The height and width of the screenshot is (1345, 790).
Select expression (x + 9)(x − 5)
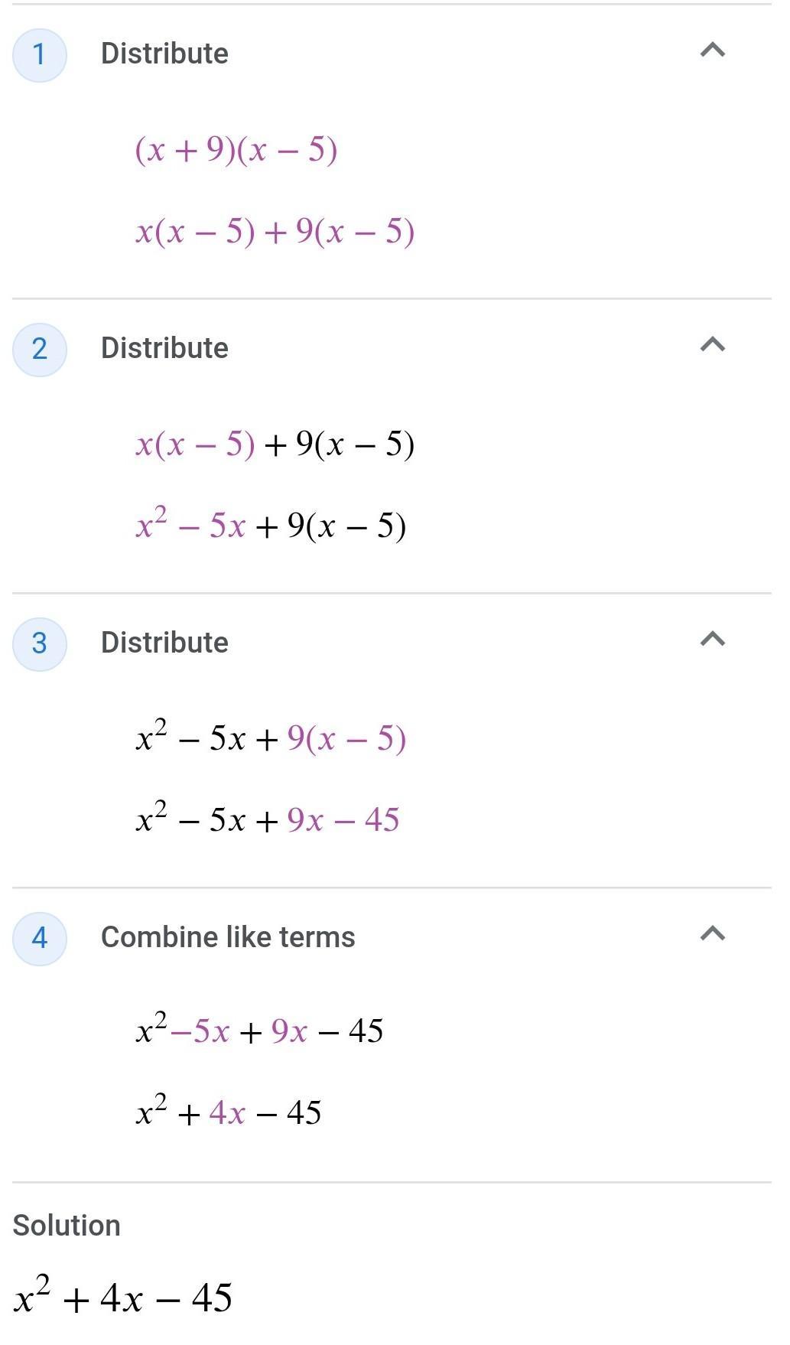pyautogui.click(x=236, y=150)
